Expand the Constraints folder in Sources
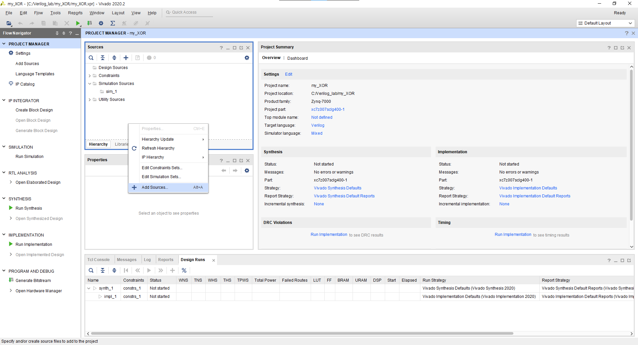This screenshot has width=638, height=345. click(90, 76)
